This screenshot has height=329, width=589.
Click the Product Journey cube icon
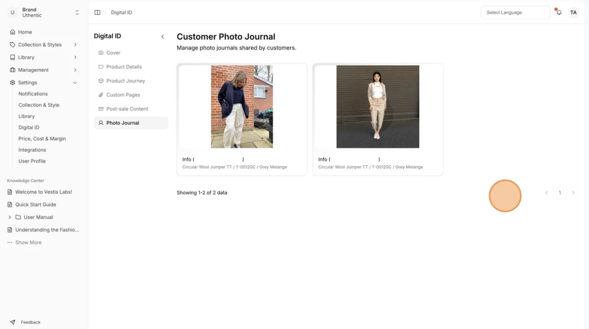(101, 81)
